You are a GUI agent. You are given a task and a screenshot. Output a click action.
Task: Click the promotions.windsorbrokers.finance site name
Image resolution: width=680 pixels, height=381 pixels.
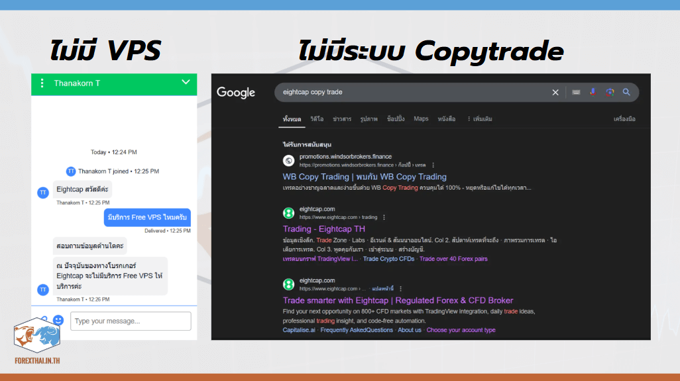[x=346, y=157]
